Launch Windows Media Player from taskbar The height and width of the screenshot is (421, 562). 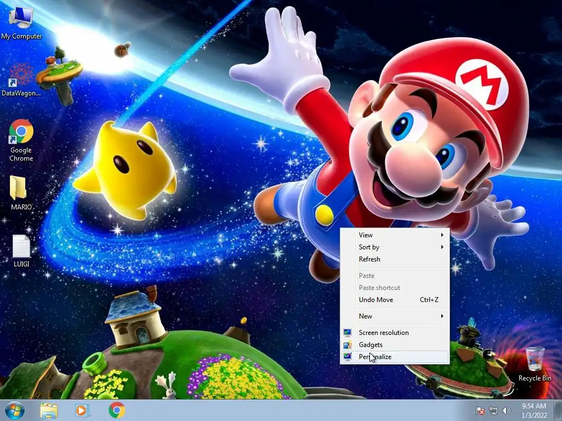point(82,410)
